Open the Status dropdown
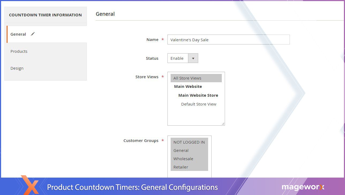 [178, 58]
